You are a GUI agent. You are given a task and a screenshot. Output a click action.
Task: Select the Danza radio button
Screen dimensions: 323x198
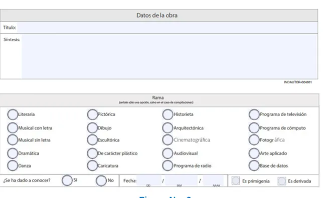click(13, 165)
